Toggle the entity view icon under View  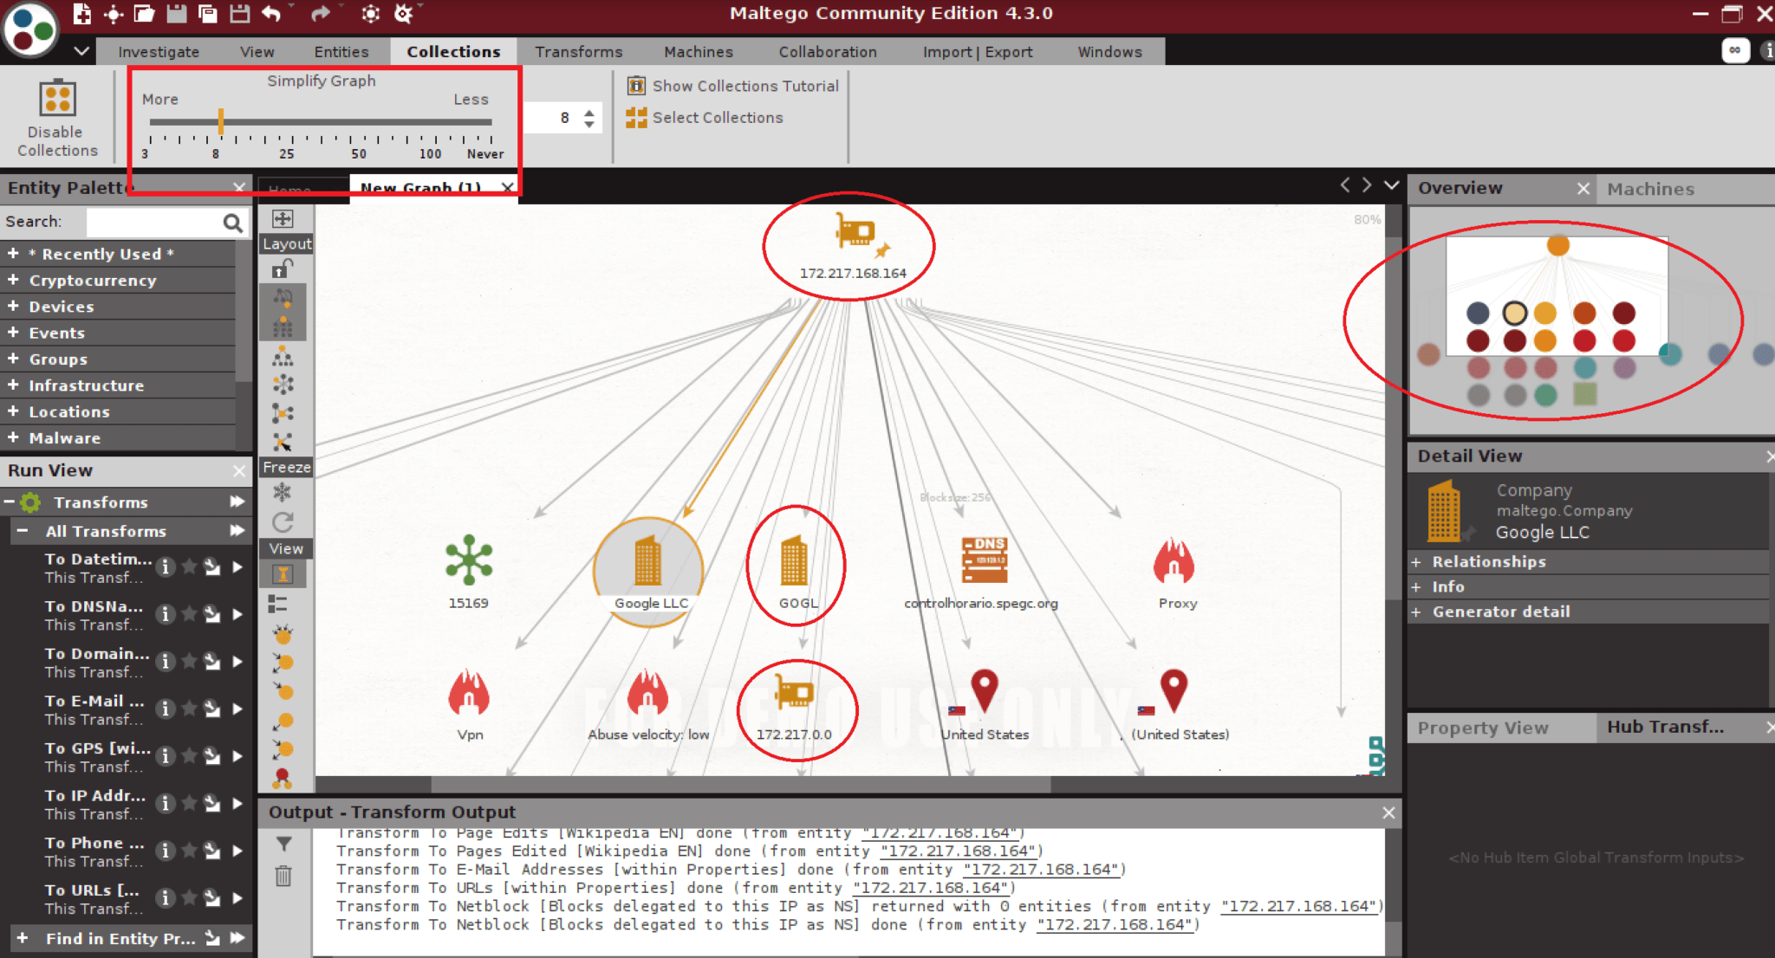point(283,573)
